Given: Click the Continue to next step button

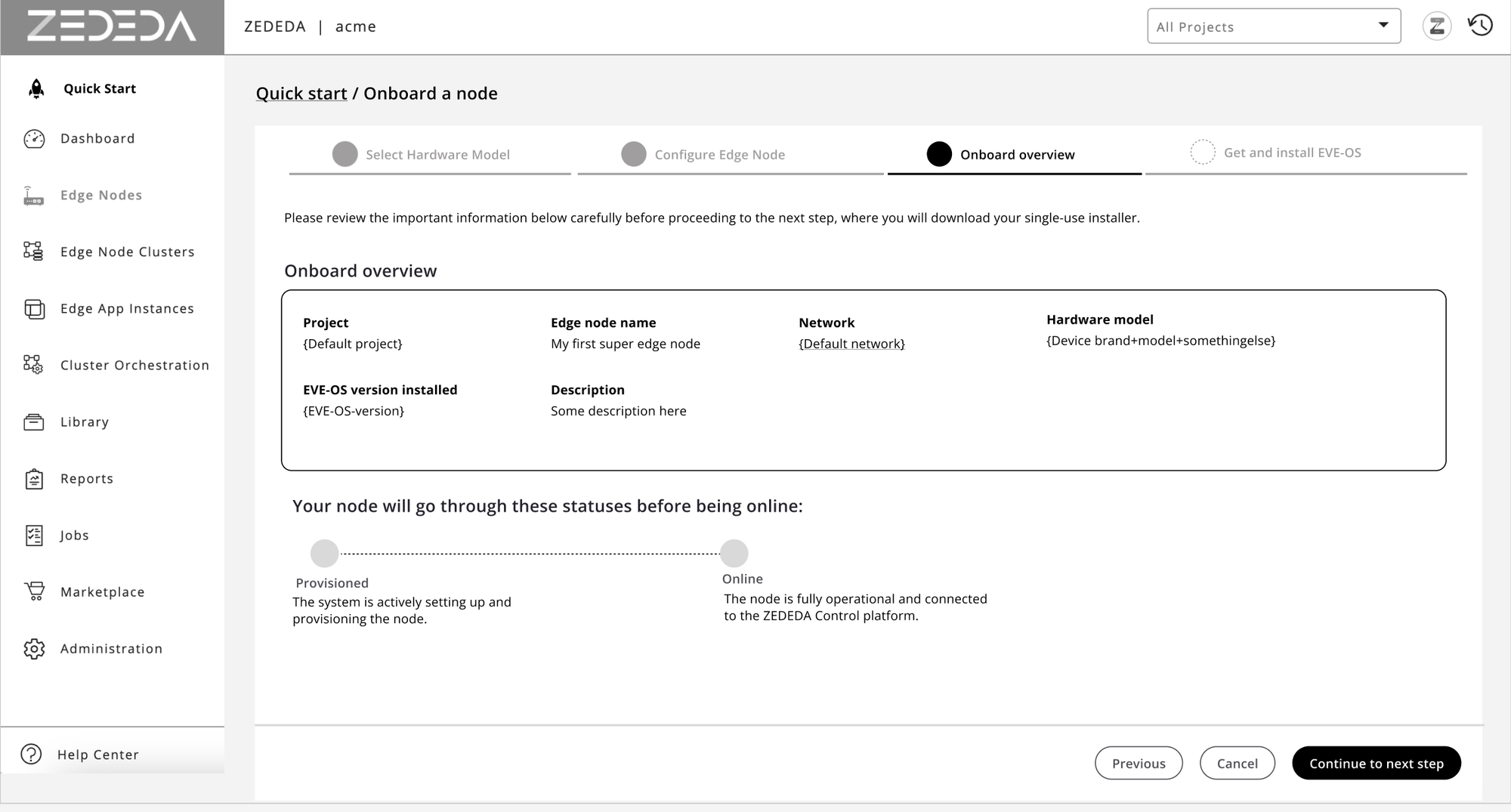Looking at the screenshot, I should tap(1376, 763).
